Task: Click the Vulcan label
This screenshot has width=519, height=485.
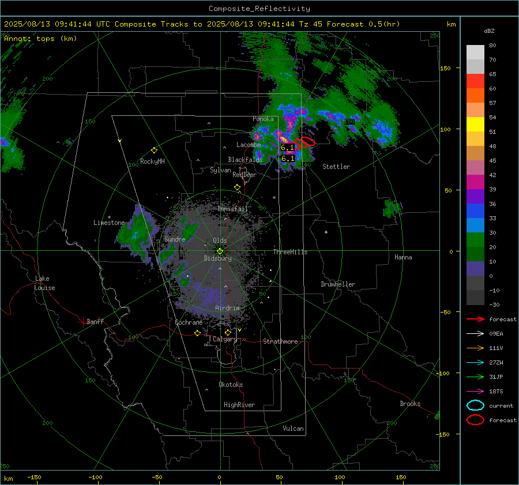Action: (x=293, y=428)
